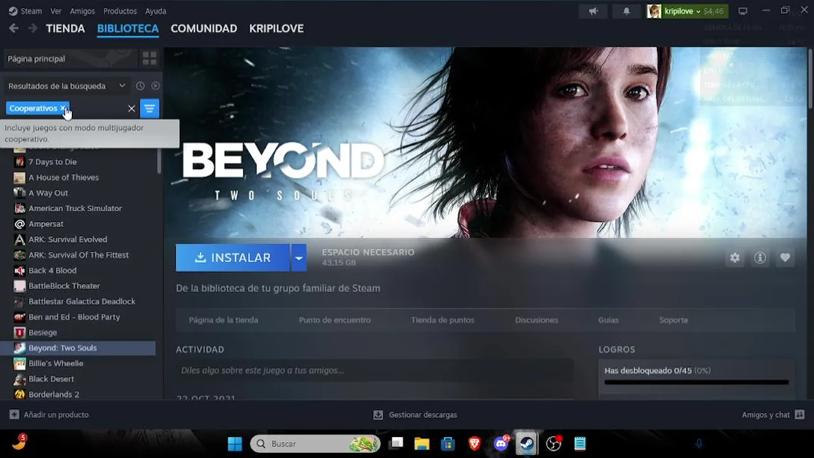Open the BIBLIOTECA tab

(x=128, y=29)
